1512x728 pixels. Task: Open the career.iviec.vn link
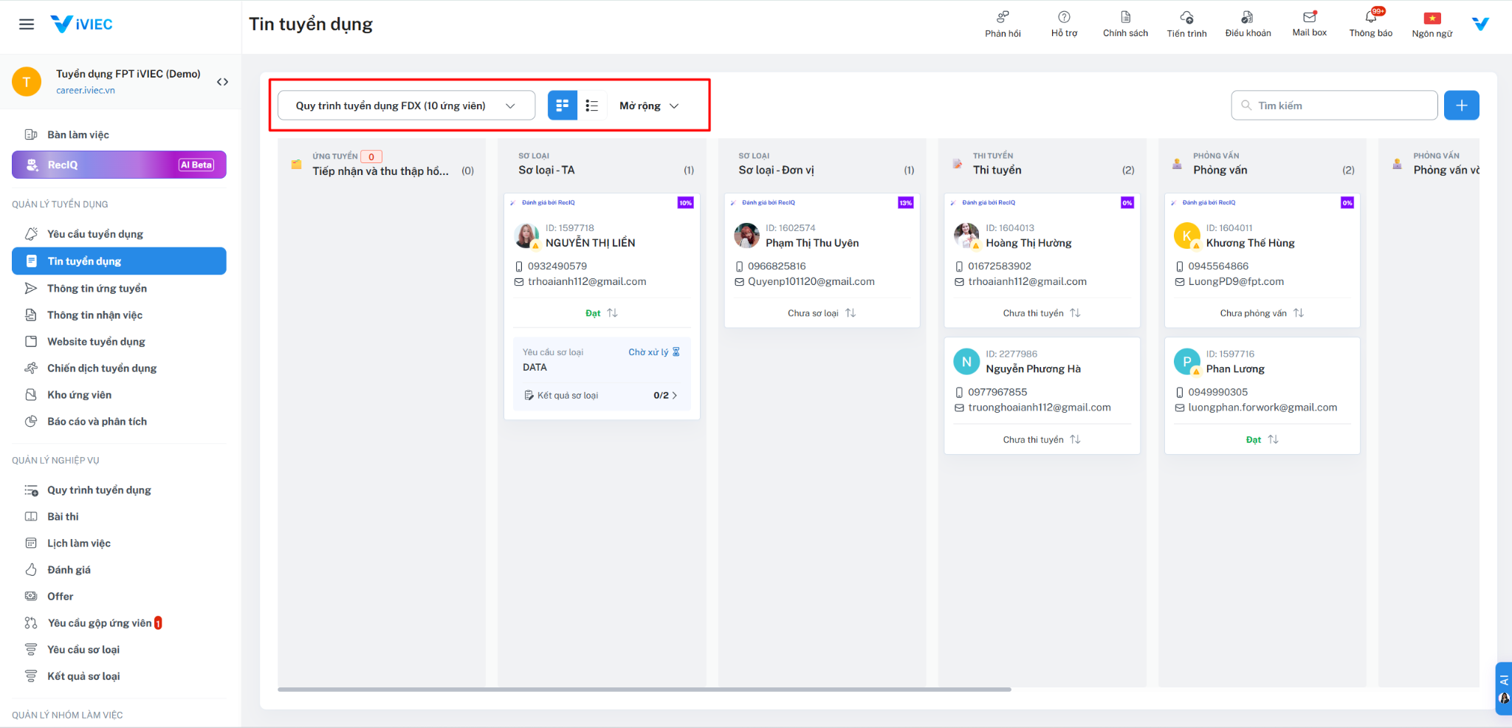[86, 90]
